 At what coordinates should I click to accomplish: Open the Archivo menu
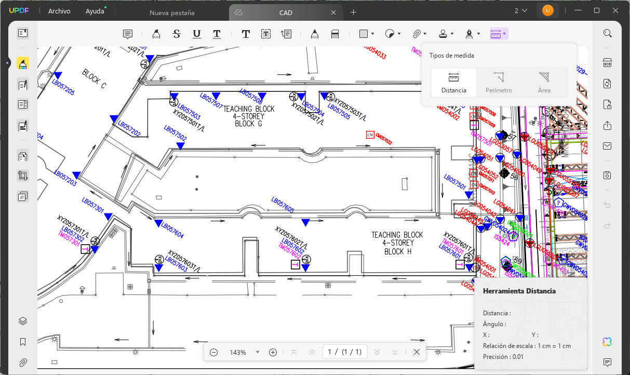click(x=59, y=11)
